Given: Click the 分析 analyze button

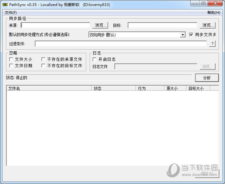Looking at the screenshot, I should coord(207,78).
